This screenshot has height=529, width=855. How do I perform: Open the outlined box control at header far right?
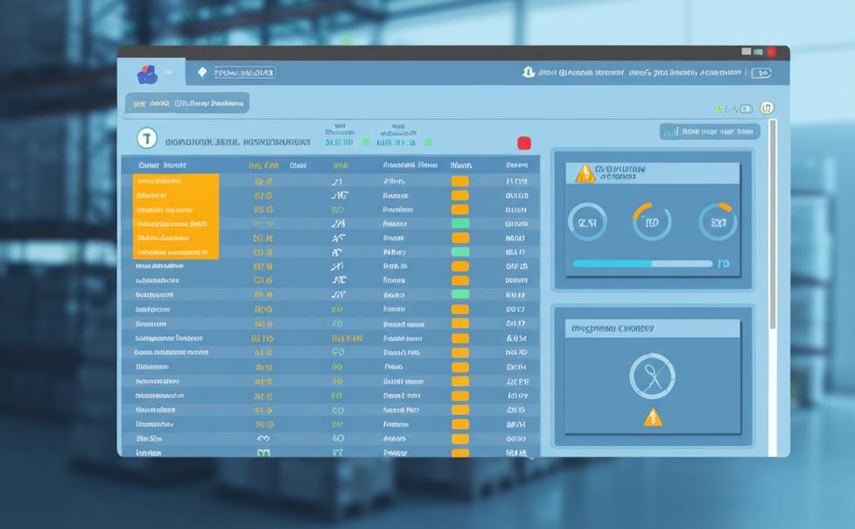760,74
